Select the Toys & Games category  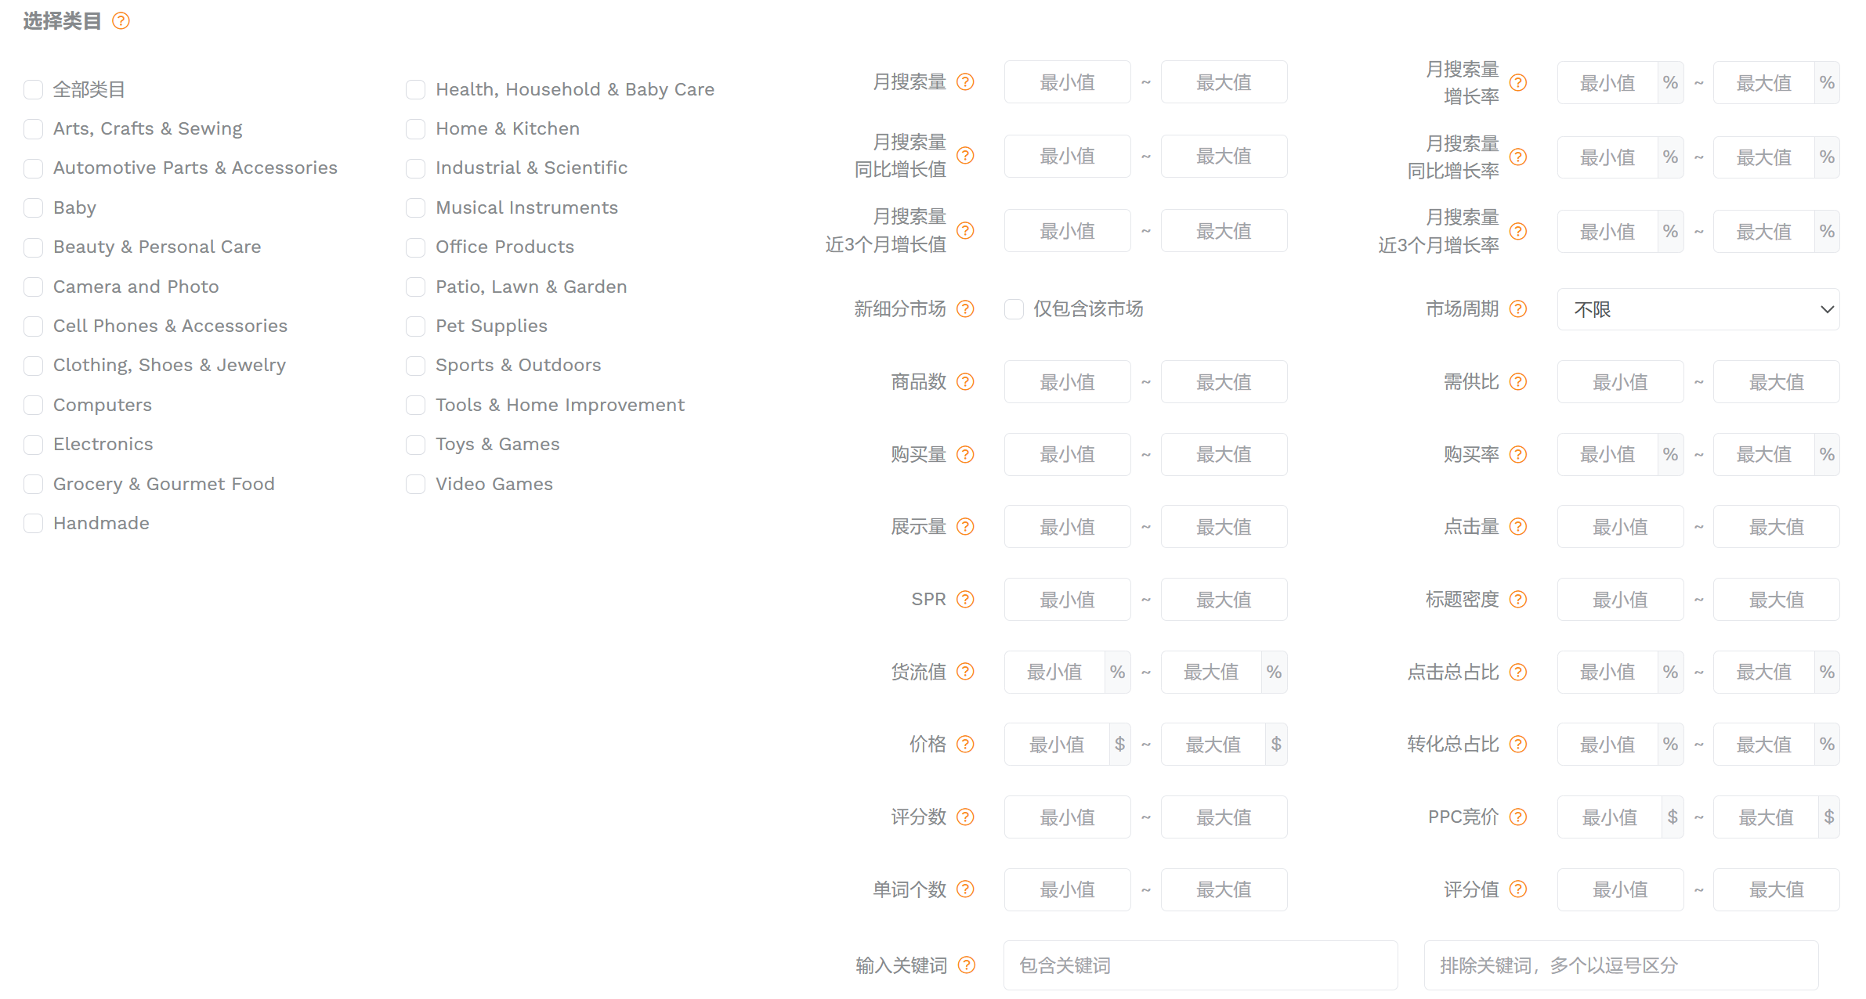(416, 445)
